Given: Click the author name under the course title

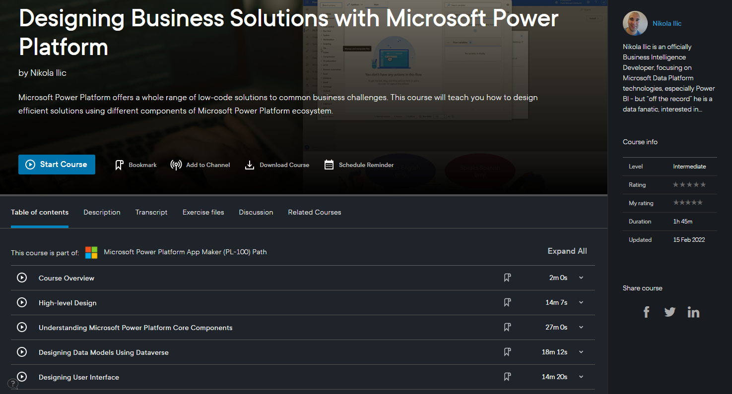Looking at the screenshot, I should point(48,73).
